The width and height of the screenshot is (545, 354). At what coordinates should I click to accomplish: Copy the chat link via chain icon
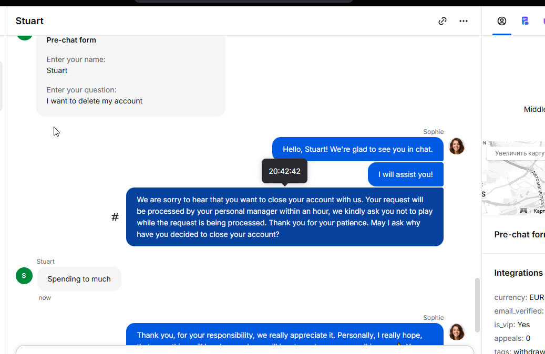(443, 21)
